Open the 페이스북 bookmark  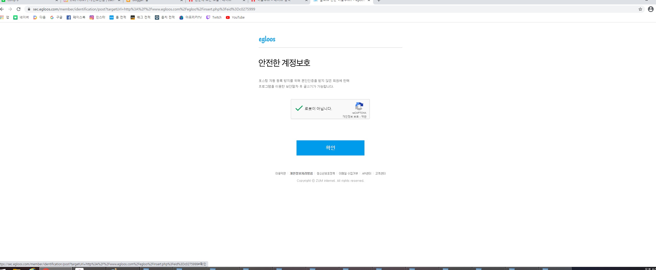coord(76,17)
